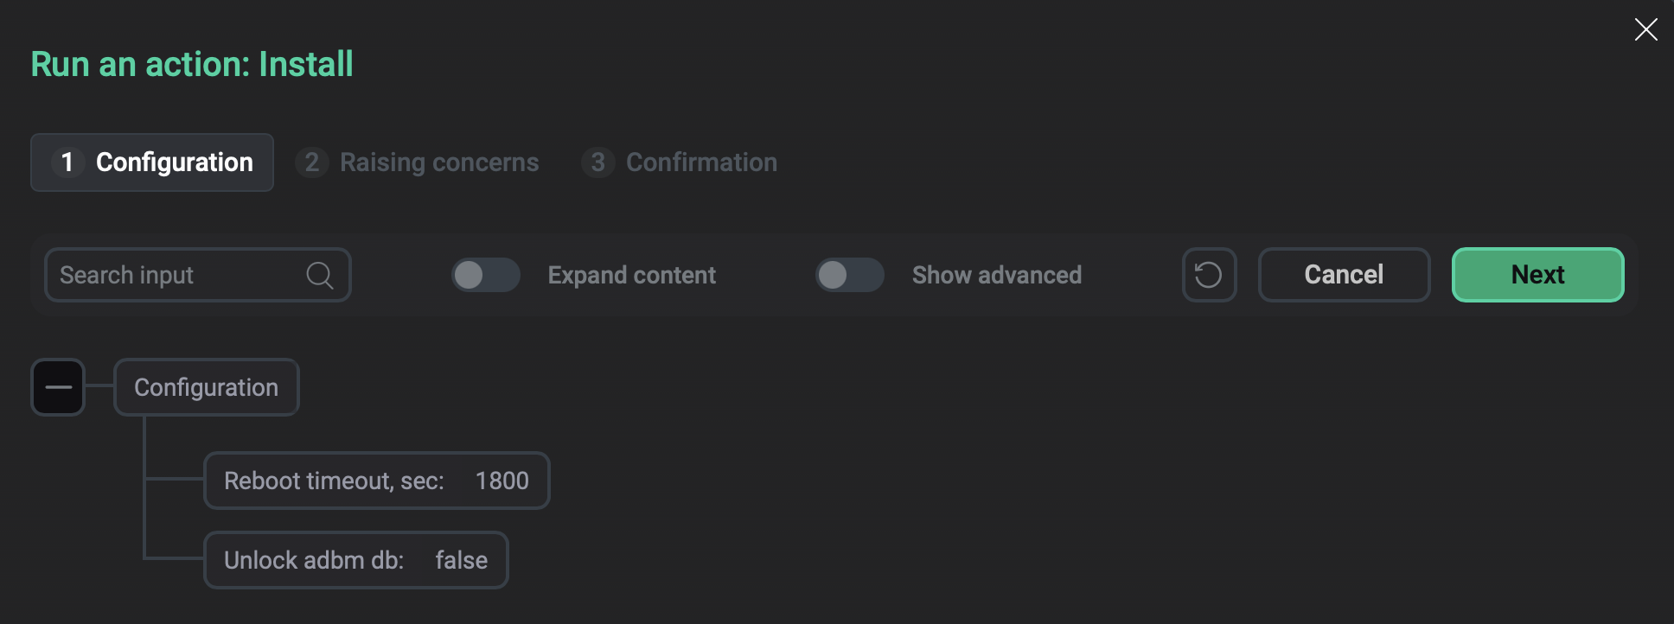1674x624 pixels.
Task: Click the step 2 number badge
Action: pos(311,162)
